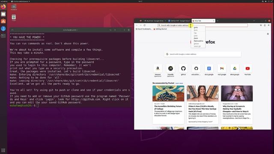Launch Firefox from the Ubuntu dock
Viewport: 274px width, 154px height.
[x=3, y=7]
